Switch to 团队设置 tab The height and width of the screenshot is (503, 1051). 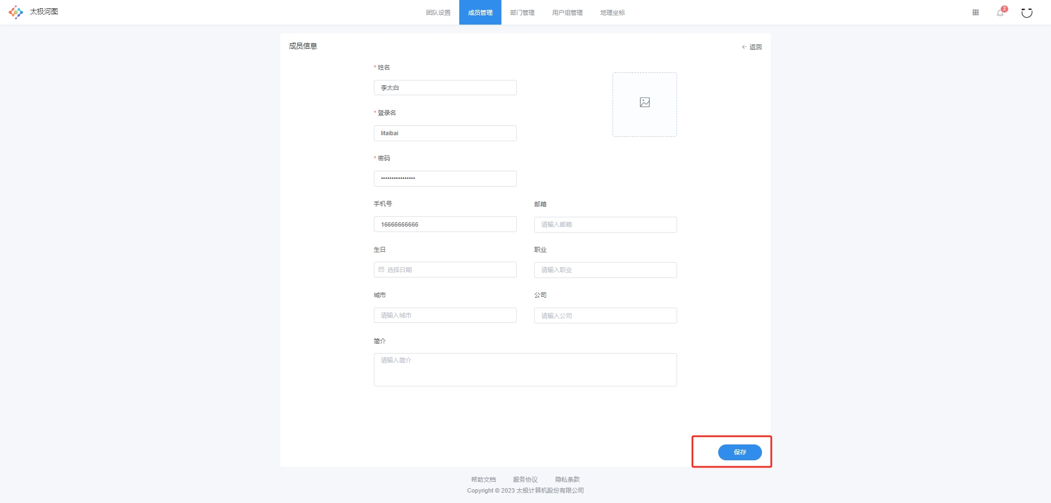click(438, 13)
